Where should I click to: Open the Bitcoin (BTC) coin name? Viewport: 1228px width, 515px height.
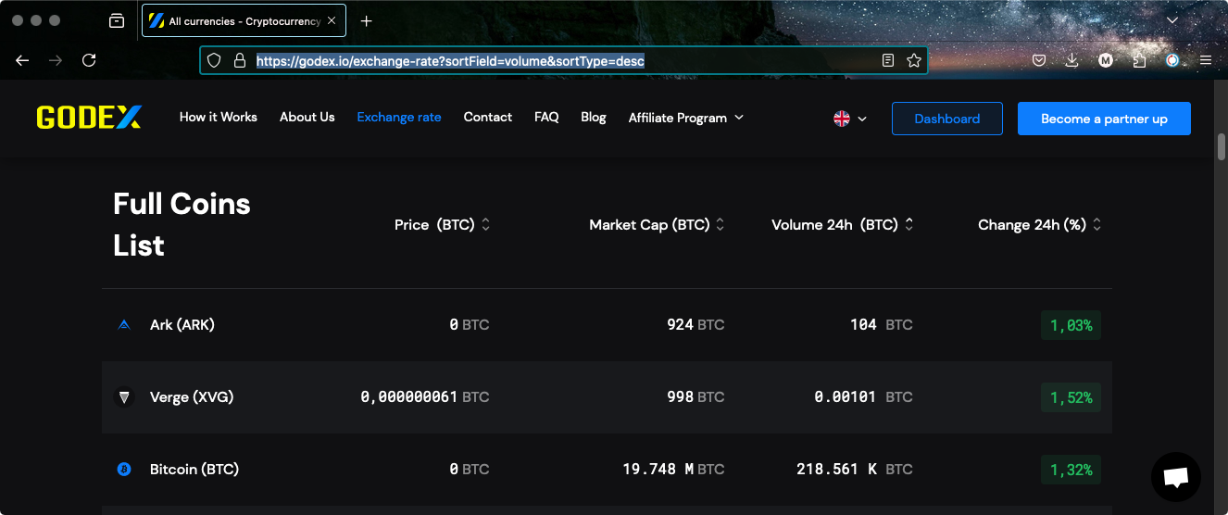(194, 470)
